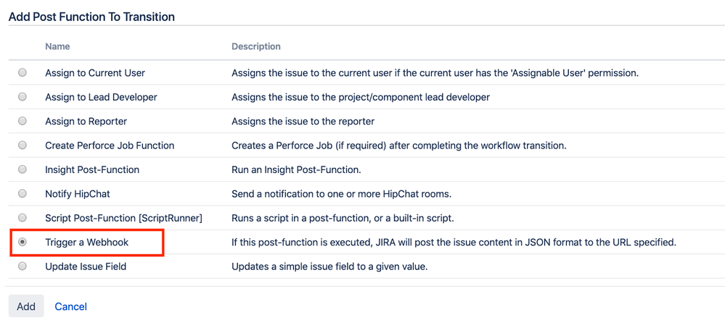Click the Cancel link
Viewport: 725px width, 328px height.
(70, 306)
